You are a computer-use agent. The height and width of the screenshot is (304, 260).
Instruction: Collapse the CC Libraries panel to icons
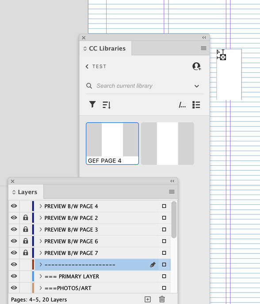point(204,37)
